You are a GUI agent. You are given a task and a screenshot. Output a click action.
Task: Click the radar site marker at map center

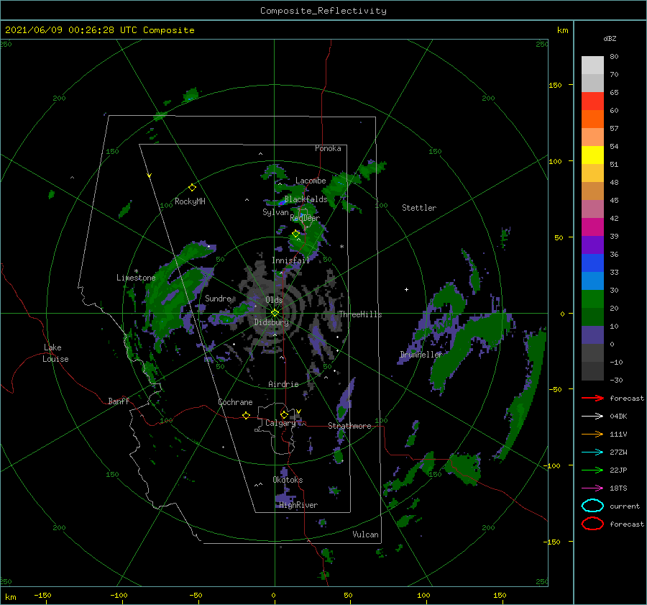click(x=275, y=313)
